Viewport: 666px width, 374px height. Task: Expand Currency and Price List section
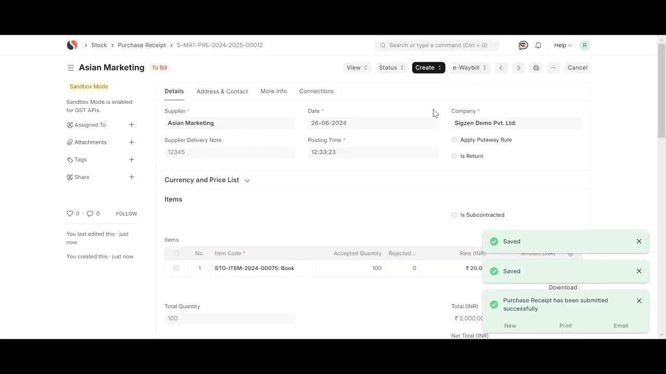point(207,180)
